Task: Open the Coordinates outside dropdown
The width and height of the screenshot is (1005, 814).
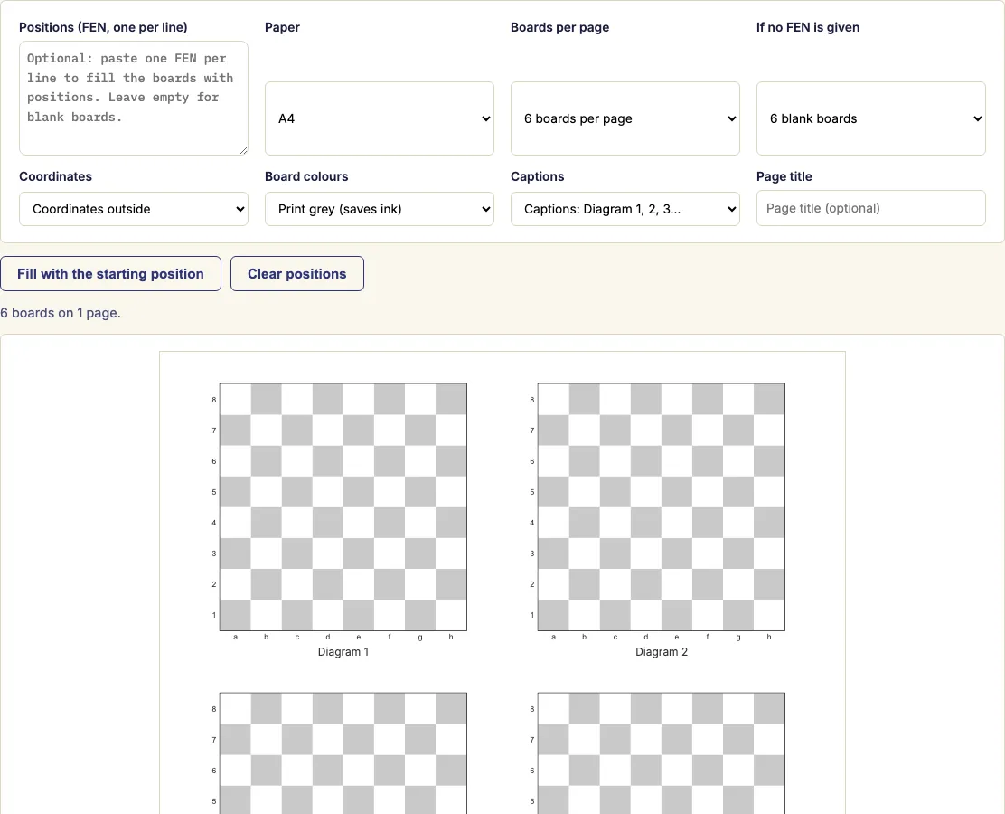Action: click(x=134, y=209)
